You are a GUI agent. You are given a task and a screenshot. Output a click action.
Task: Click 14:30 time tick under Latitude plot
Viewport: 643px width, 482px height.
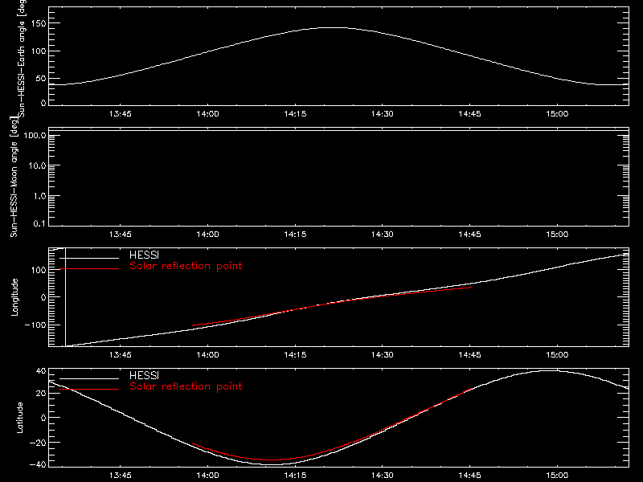(x=383, y=476)
